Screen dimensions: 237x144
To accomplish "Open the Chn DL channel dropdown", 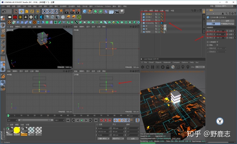I will pos(200,67).
